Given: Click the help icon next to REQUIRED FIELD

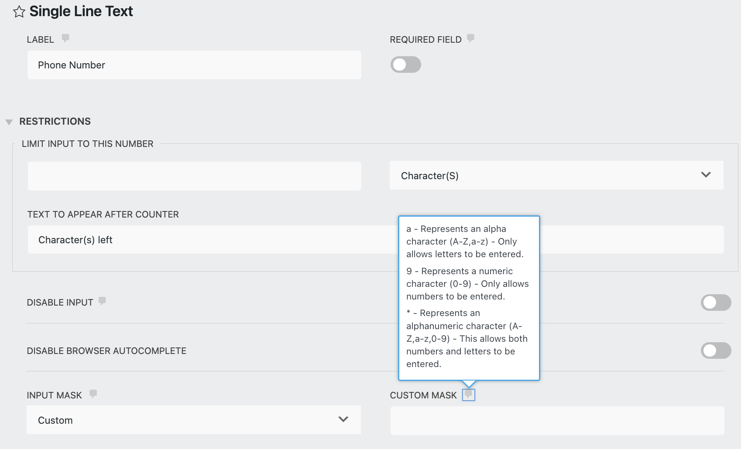Looking at the screenshot, I should (470, 38).
